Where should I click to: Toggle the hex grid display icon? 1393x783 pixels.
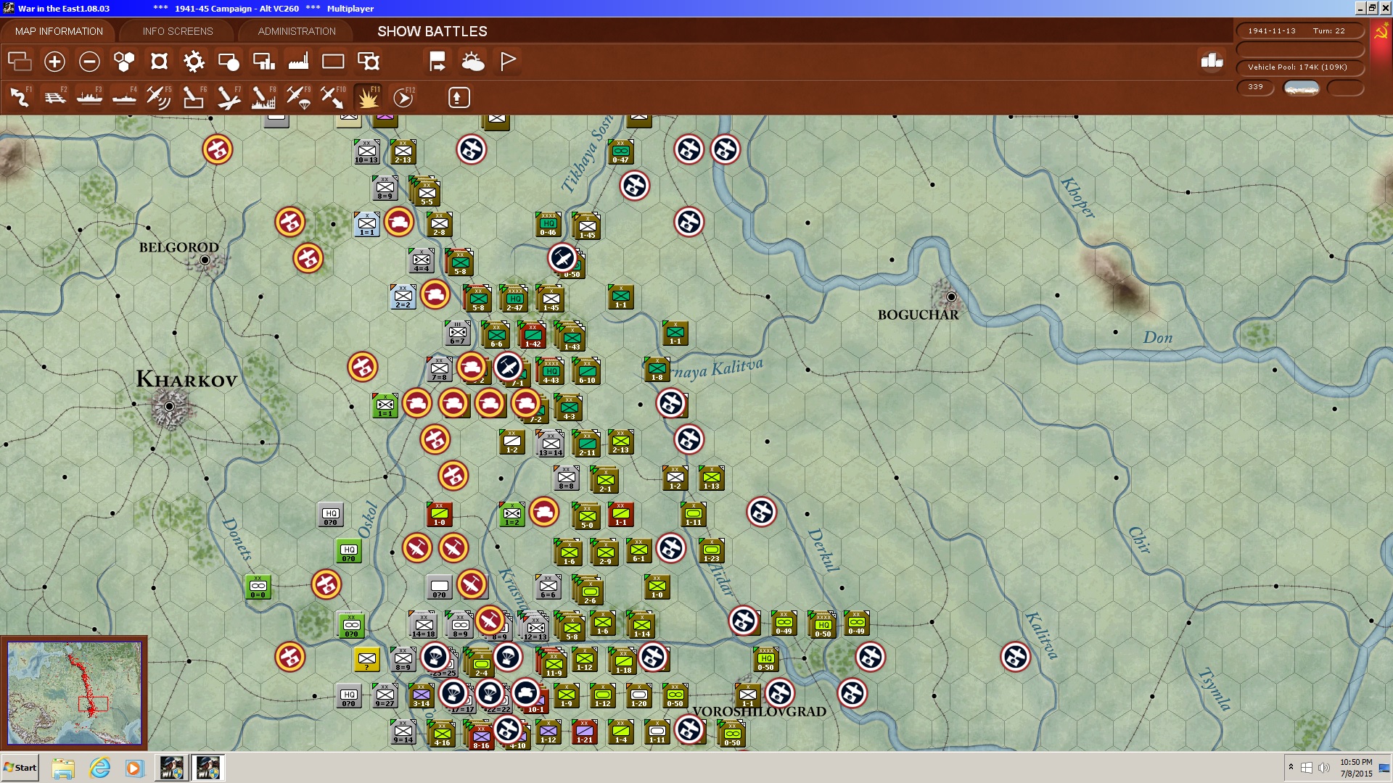[x=124, y=62]
